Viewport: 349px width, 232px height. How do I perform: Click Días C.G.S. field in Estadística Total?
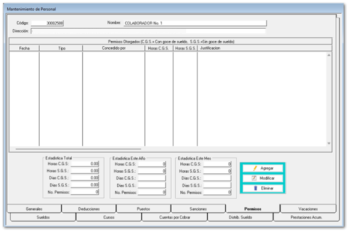point(85,178)
